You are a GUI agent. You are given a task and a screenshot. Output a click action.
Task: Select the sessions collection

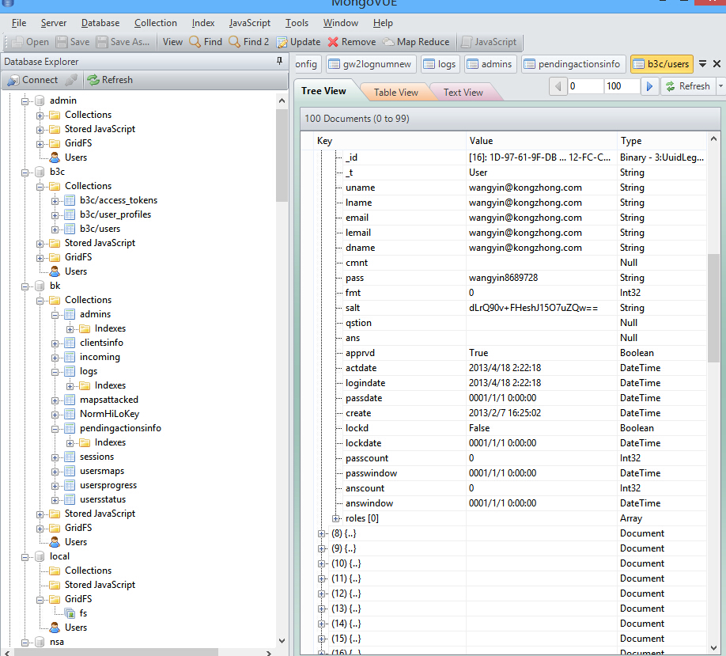pos(96,457)
